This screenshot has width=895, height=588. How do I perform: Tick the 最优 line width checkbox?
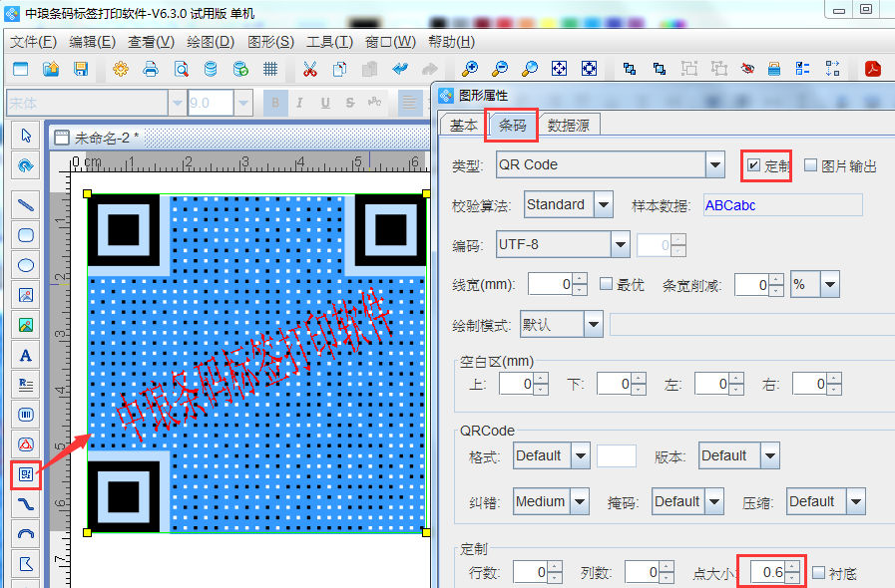tap(606, 284)
